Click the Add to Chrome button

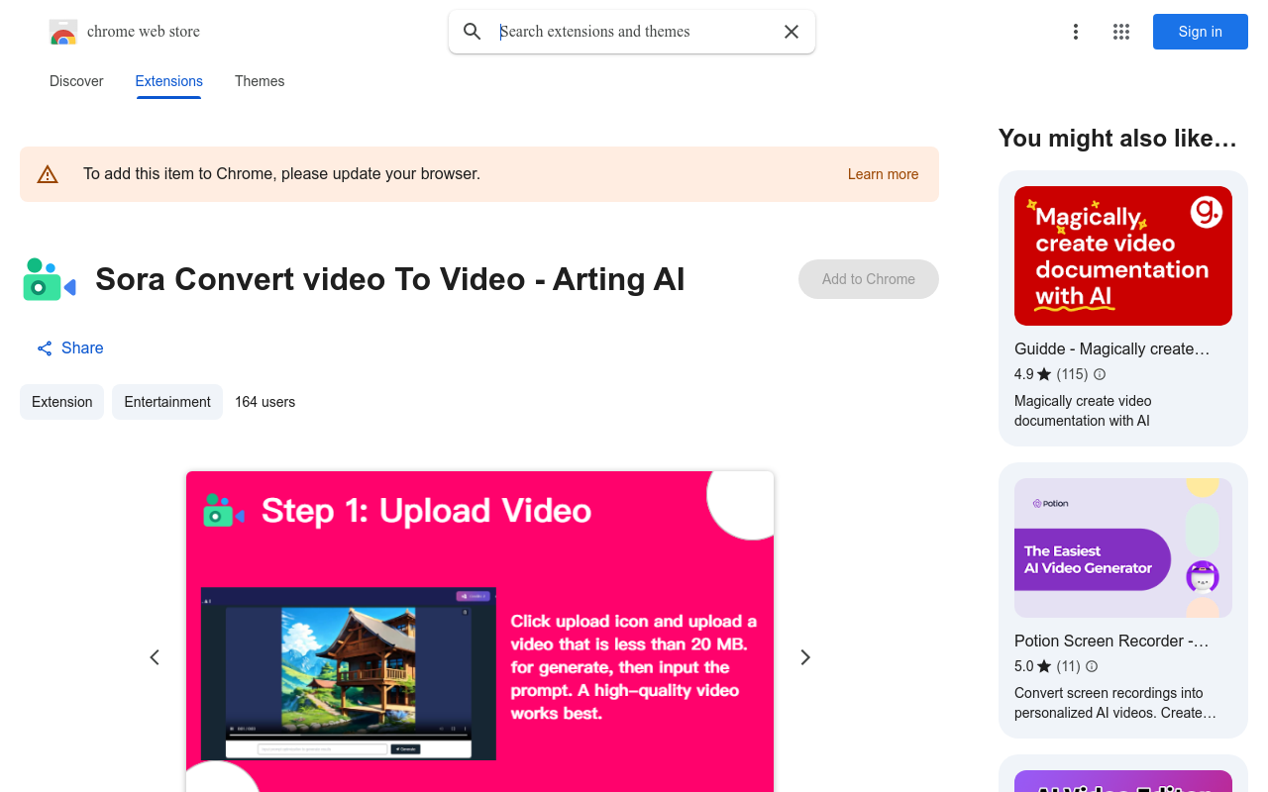869,279
